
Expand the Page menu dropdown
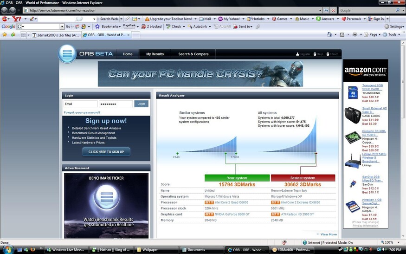pos(380,34)
